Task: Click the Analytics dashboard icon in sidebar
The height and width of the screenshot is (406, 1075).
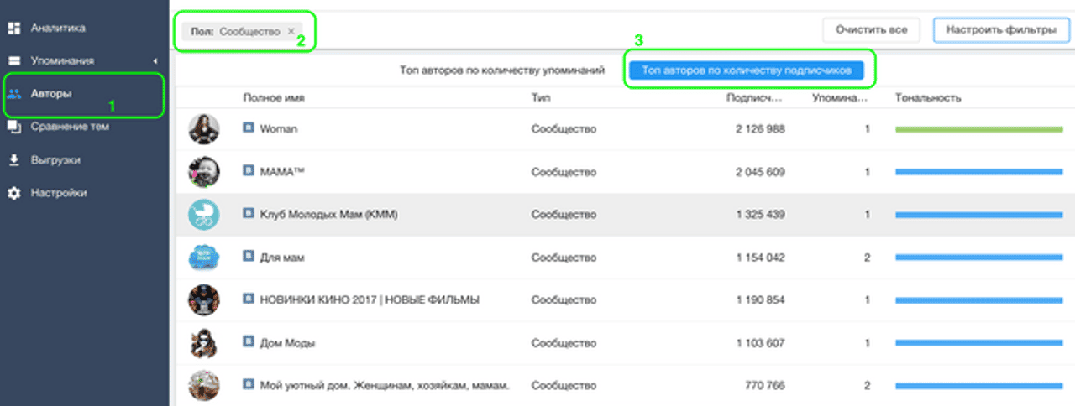Action: [13, 29]
